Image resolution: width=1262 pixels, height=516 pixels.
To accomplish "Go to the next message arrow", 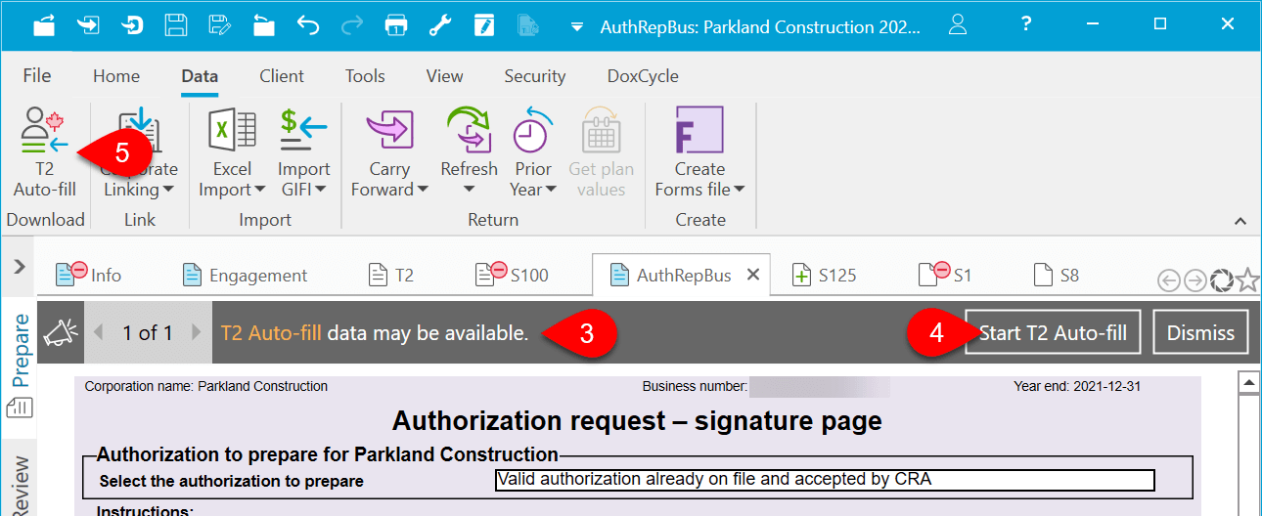I will coord(197,333).
